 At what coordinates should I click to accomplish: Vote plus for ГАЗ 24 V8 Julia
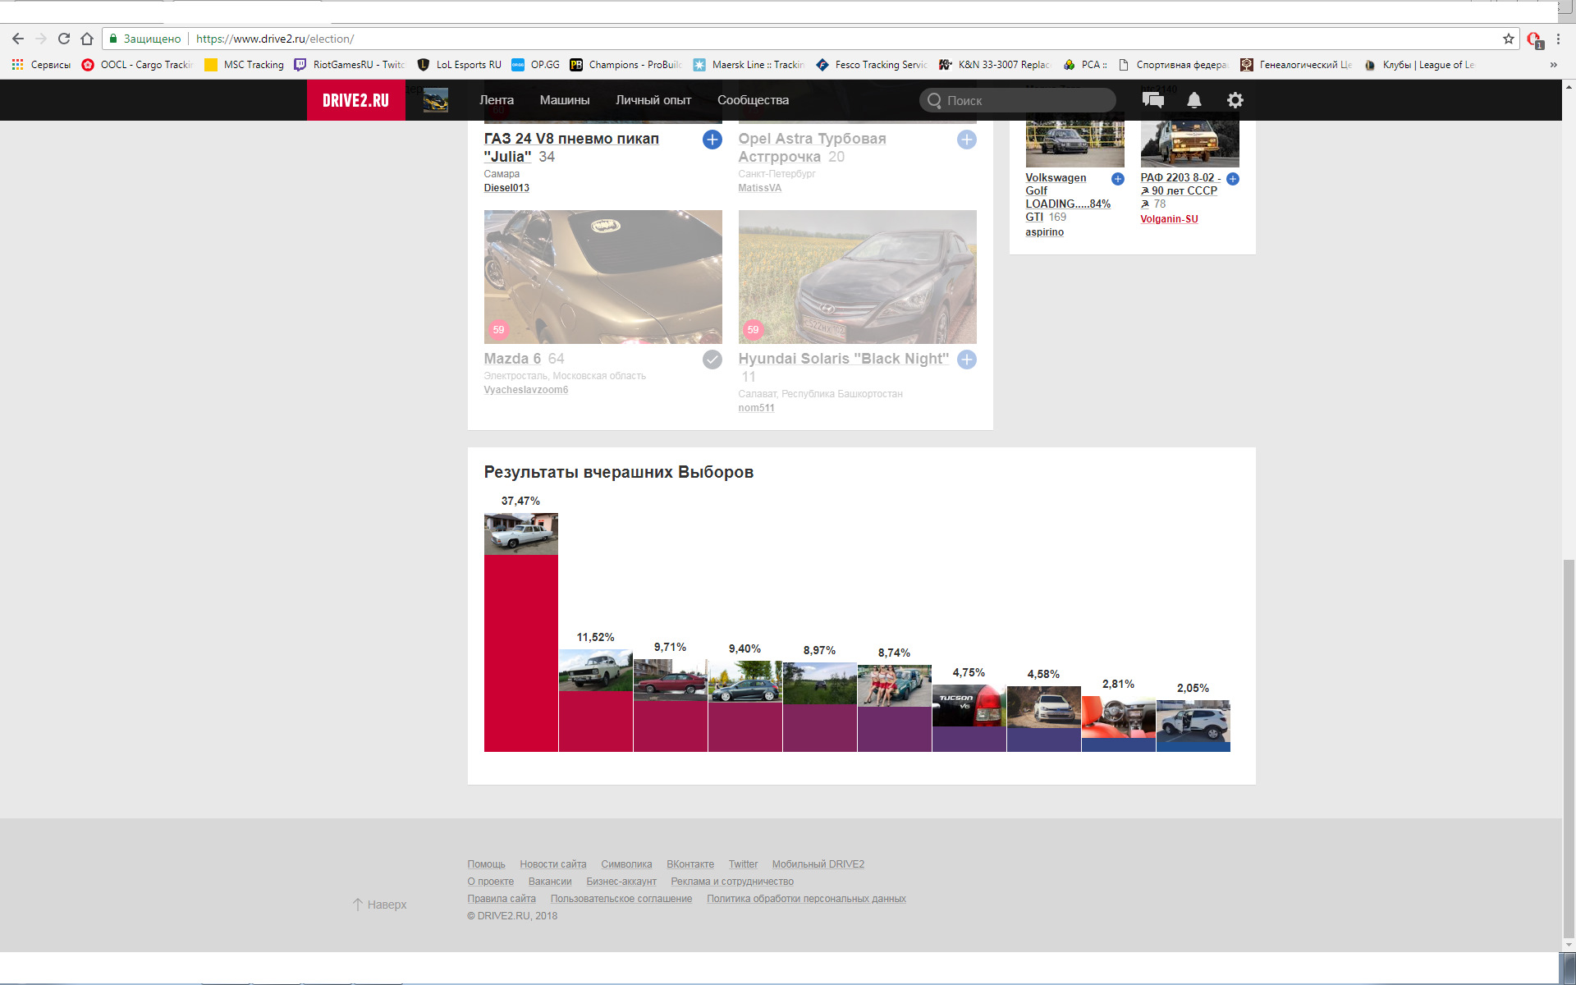click(x=712, y=140)
